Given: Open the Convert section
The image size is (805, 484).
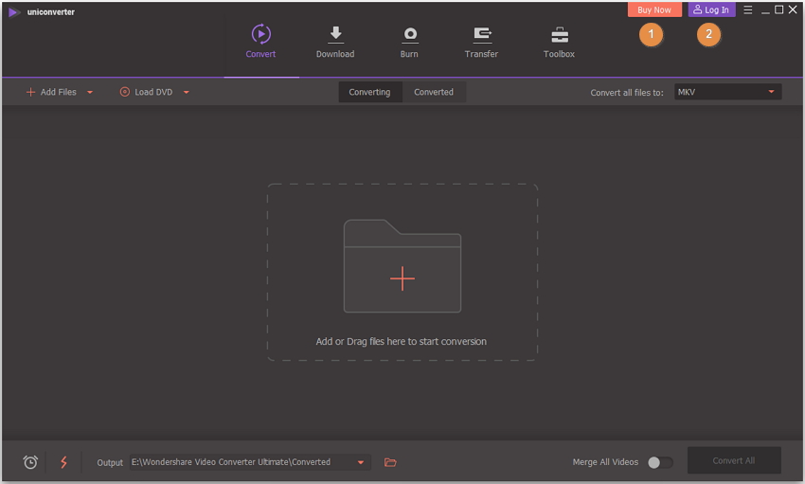Looking at the screenshot, I should pos(260,41).
